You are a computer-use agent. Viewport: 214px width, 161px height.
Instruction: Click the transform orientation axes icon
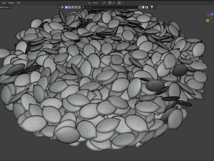pyautogui.click(x=90, y=3)
